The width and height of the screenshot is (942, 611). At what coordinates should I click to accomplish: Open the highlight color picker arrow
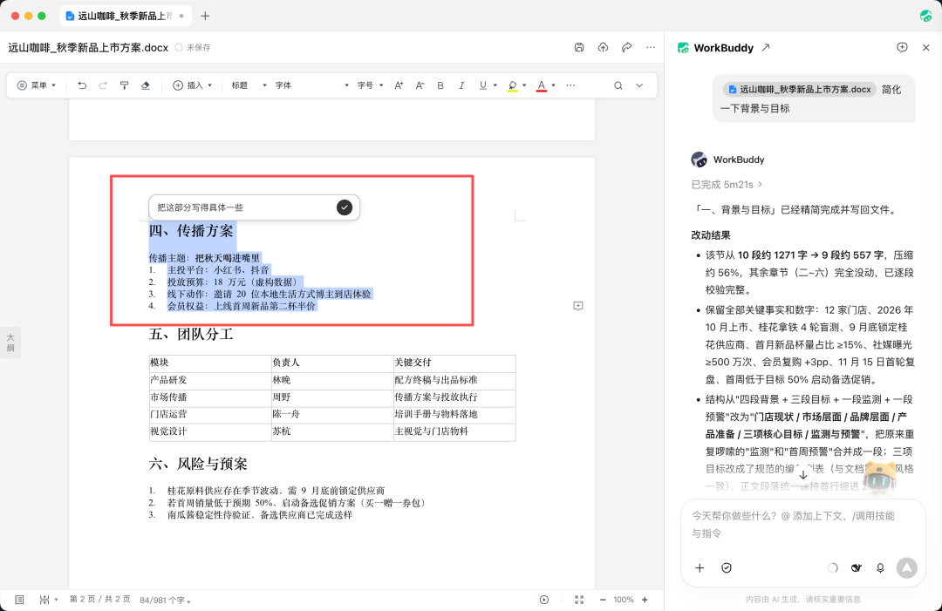click(x=524, y=85)
